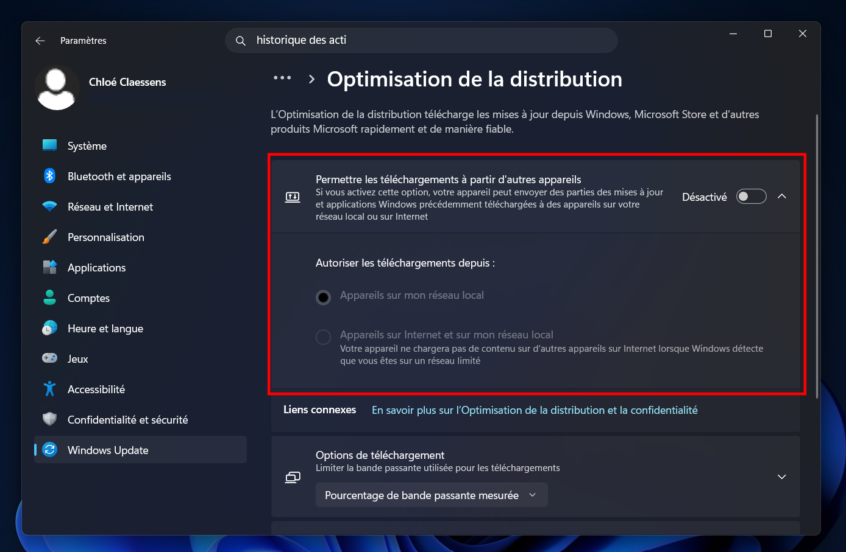The image size is (846, 552).
Task: Expand the Options de téléchargement chevron
Action: [782, 477]
